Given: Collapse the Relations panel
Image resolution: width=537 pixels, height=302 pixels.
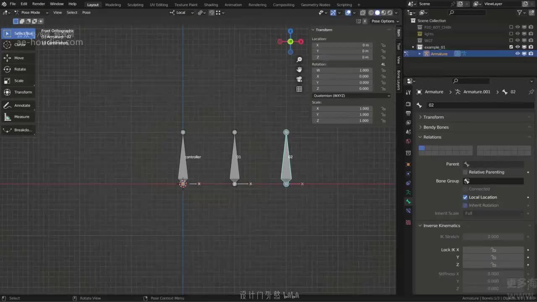Looking at the screenshot, I should [x=432, y=137].
